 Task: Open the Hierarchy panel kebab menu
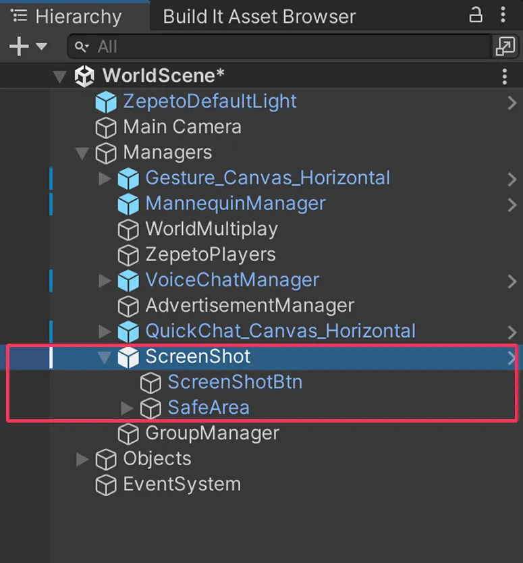click(x=503, y=15)
